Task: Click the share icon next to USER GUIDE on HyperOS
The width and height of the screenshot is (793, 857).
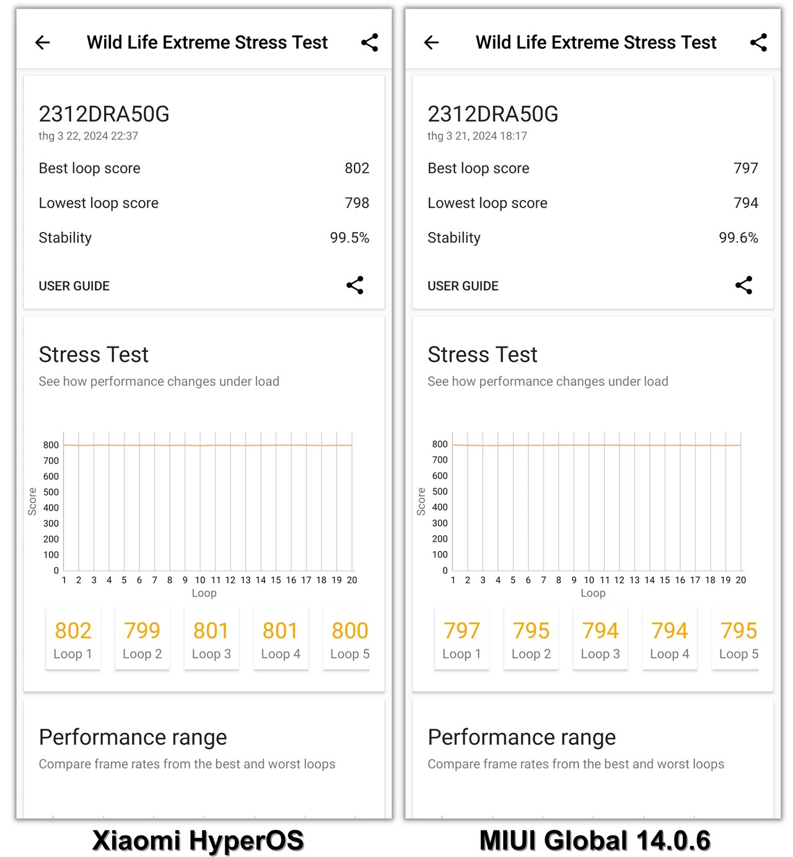Action: pyautogui.click(x=355, y=286)
